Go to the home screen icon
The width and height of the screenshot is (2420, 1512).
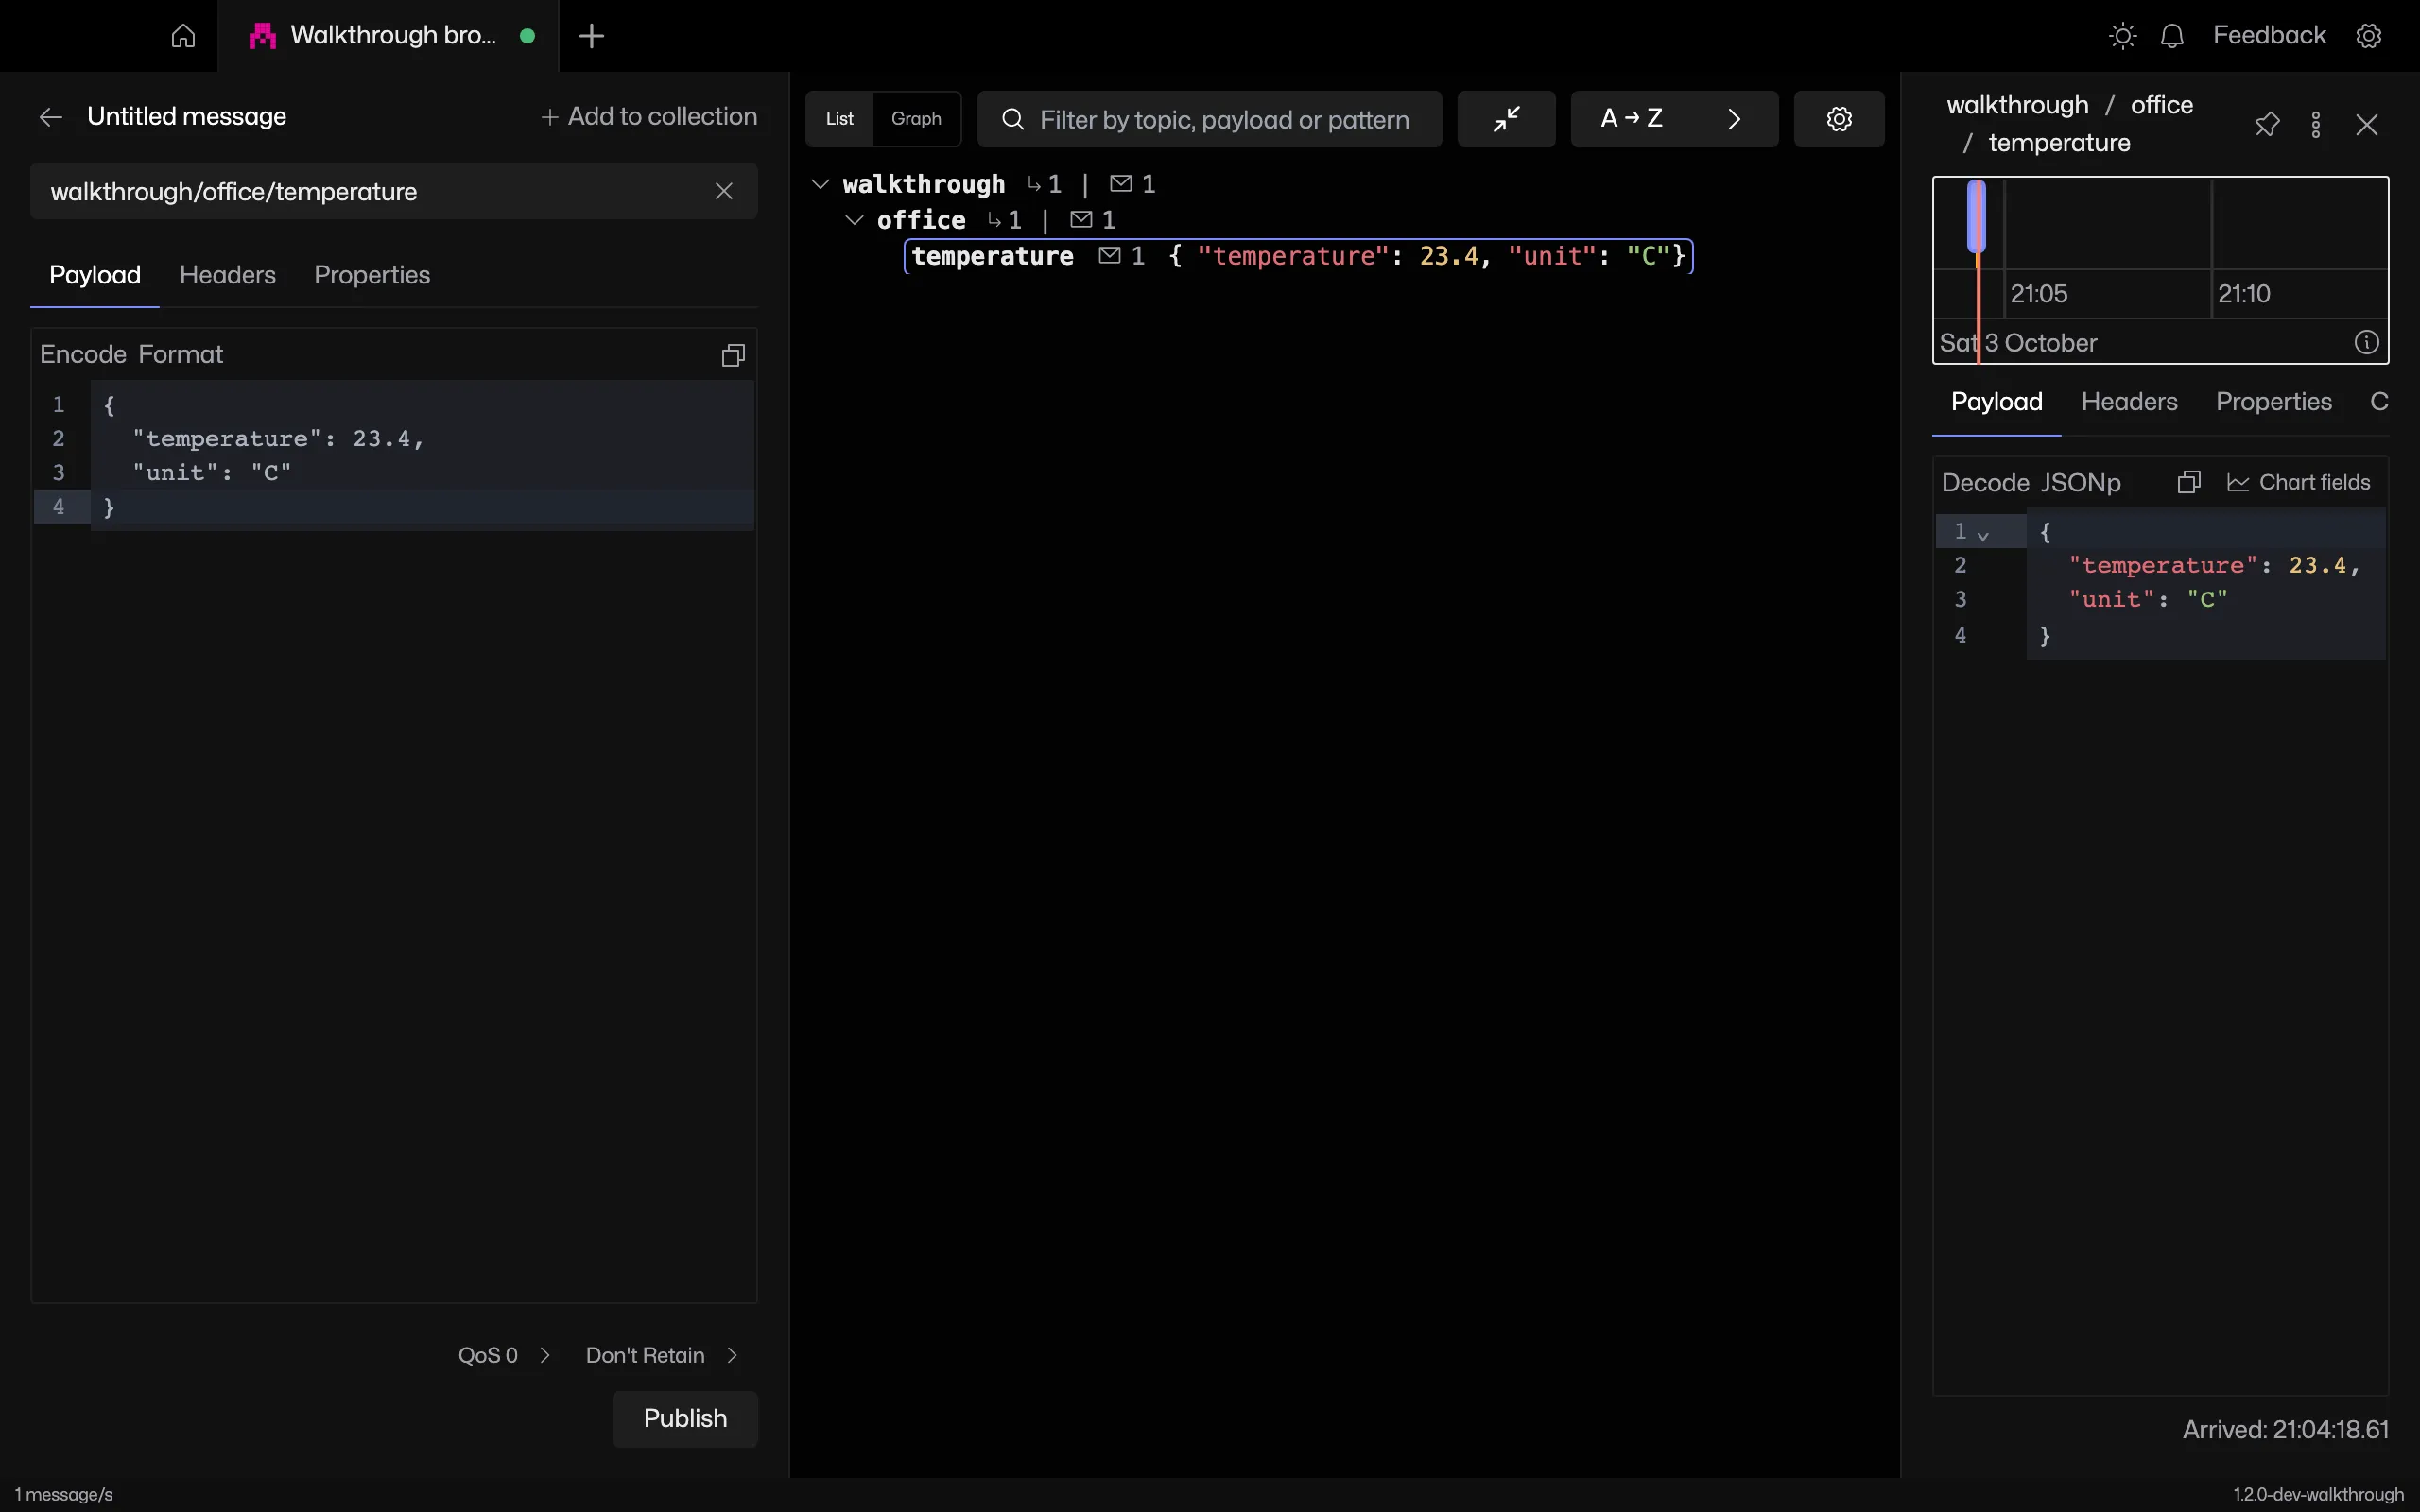[183, 36]
